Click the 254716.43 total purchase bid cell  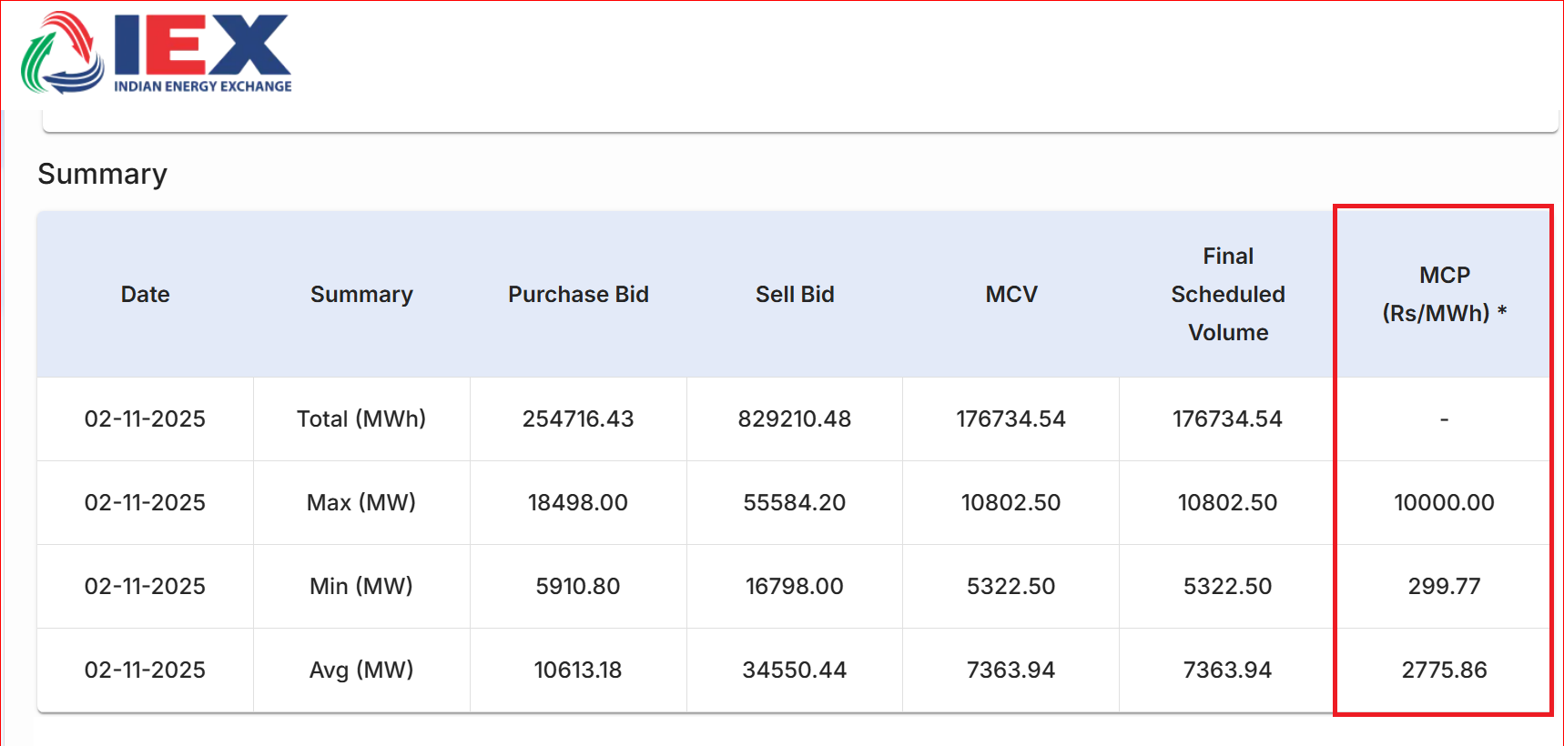click(578, 418)
